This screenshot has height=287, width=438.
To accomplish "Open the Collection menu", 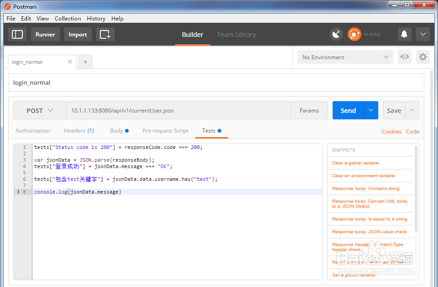I will 68,18.
